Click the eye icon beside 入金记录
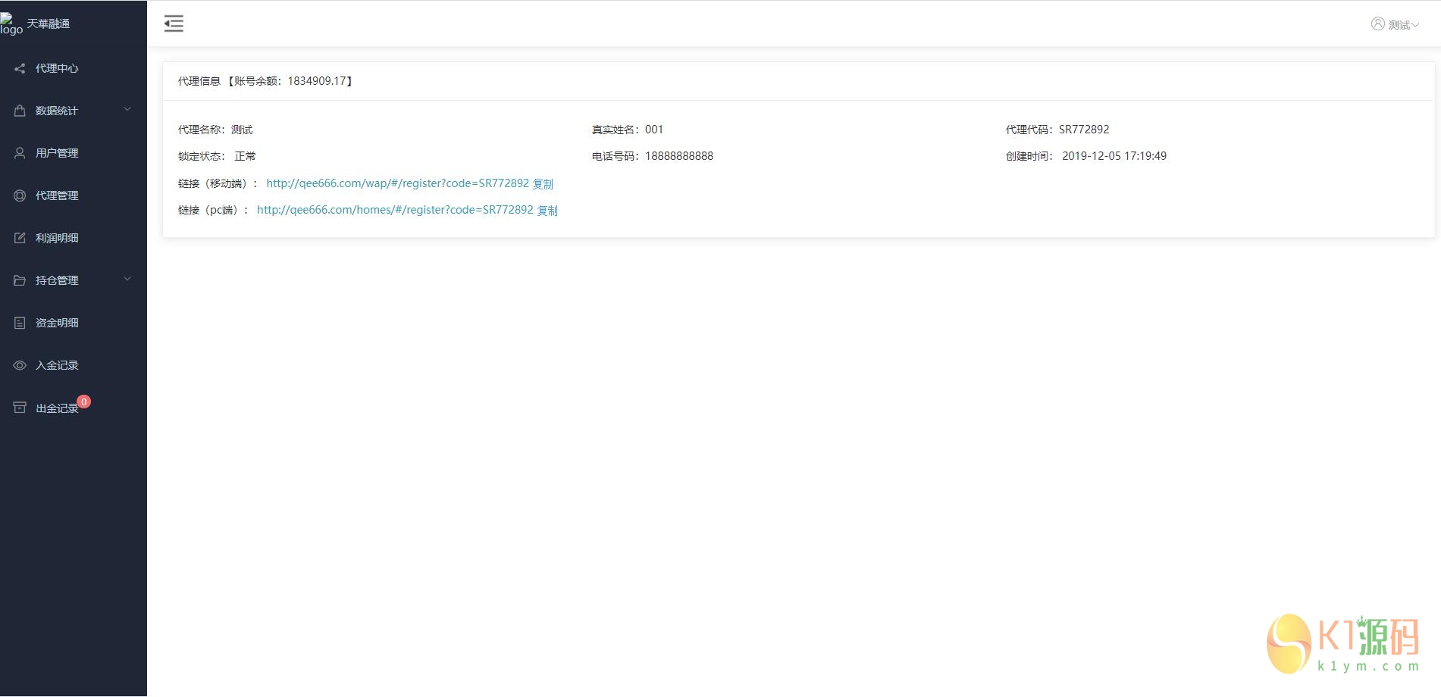The height and width of the screenshot is (697, 1441). point(20,365)
